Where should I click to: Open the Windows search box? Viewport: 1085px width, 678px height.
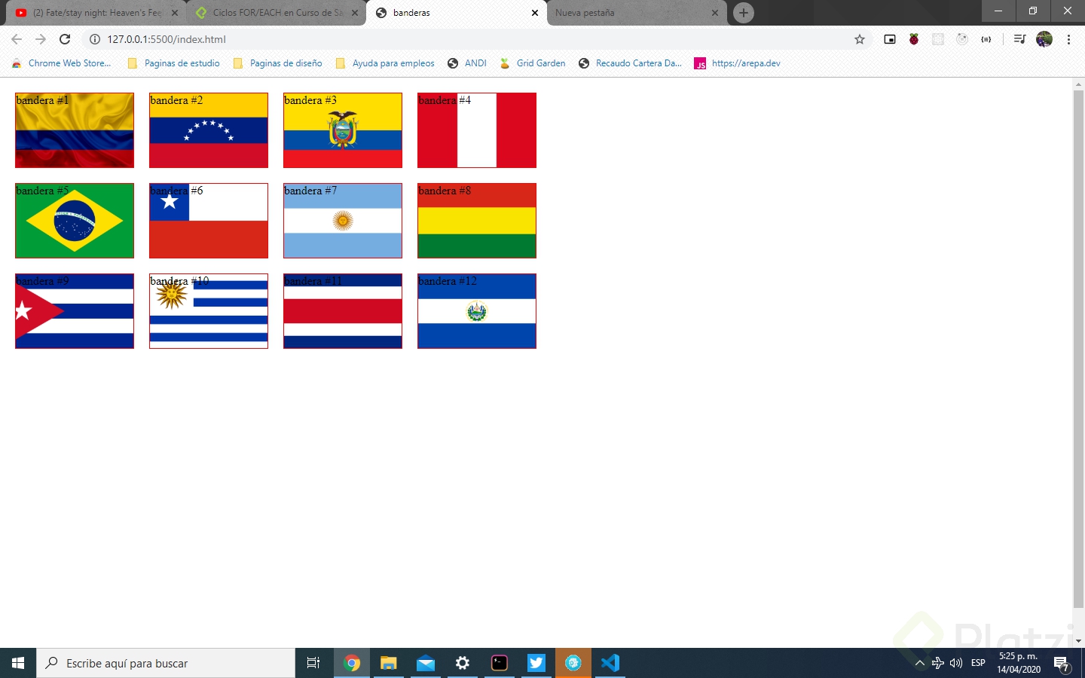pos(166,663)
